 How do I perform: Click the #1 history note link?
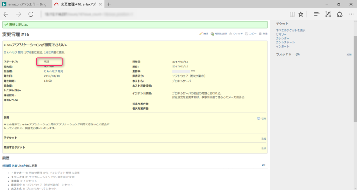(263, 165)
